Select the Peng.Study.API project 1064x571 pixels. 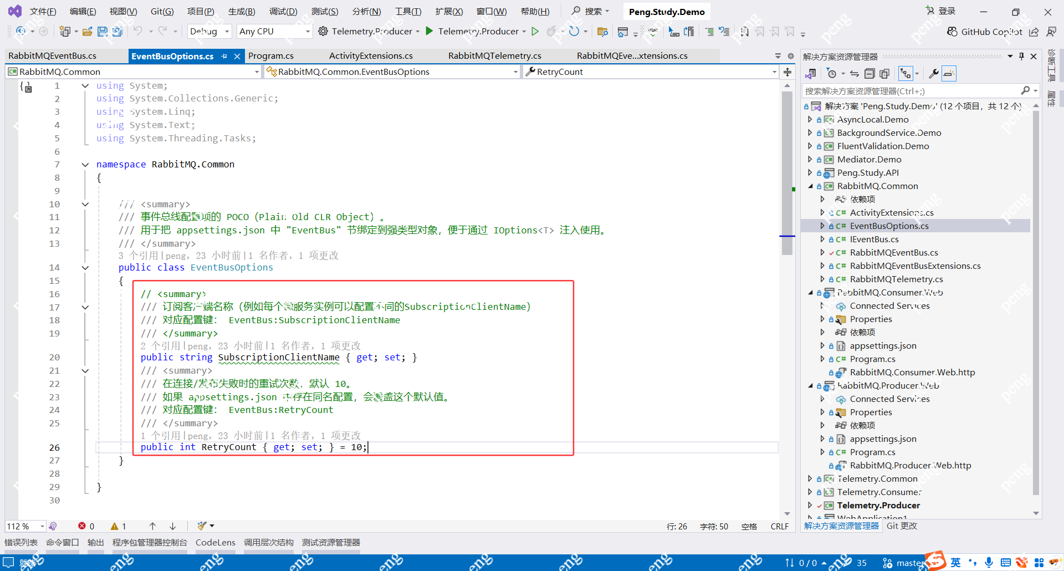[868, 173]
